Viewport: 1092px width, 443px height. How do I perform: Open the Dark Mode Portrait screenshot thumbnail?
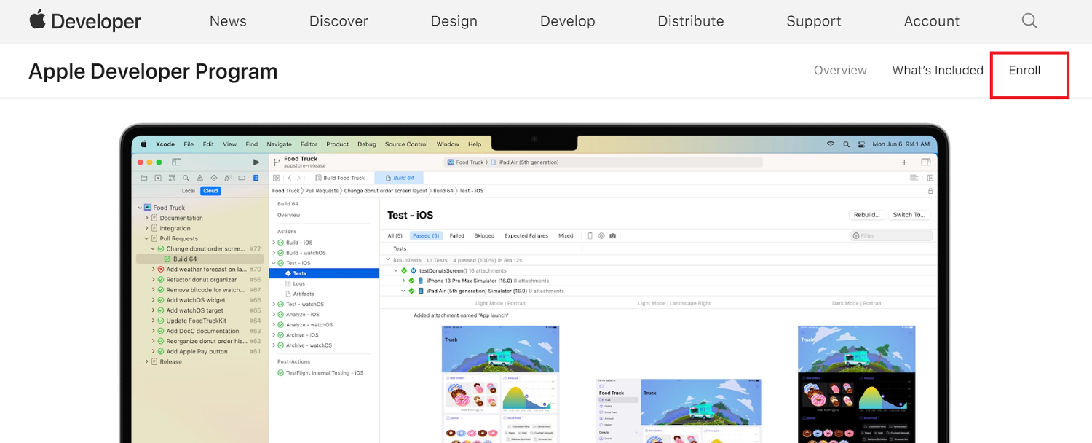857,383
